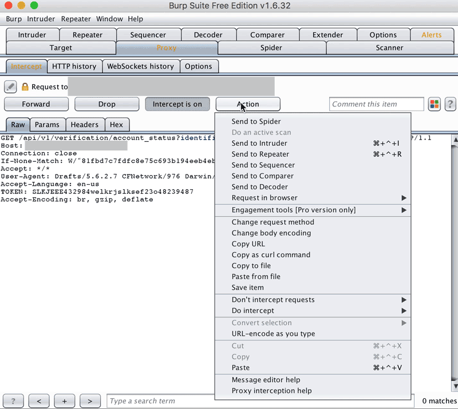Viewport: 458px width, 409px height.
Task: Select Send to Spider menu entry
Action: click(313, 121)
